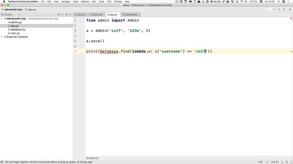Open the View menu
This screenshot has width=293, height=164.
pos(56,1)
